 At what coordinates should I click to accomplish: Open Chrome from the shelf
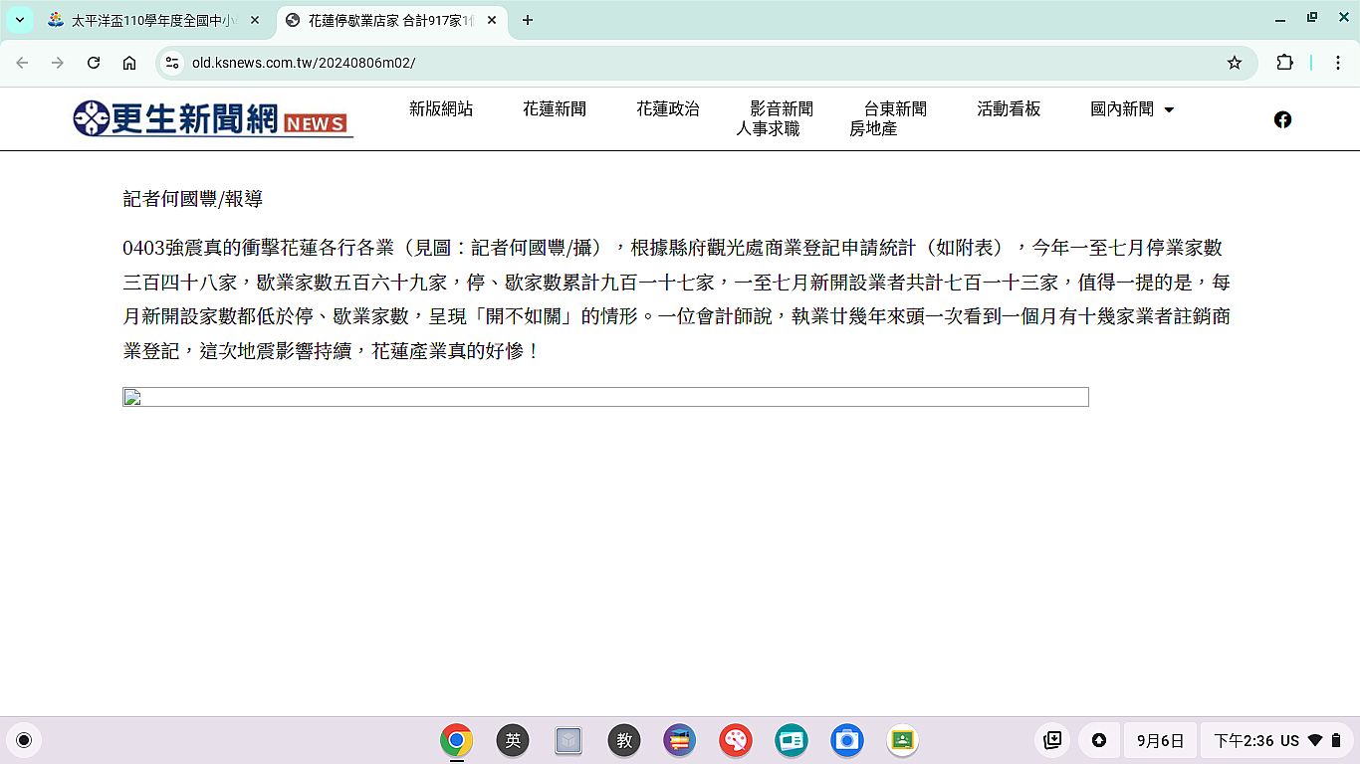point(457,740)
